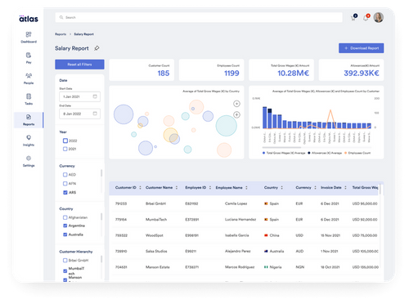Uncheck the Argentina country filter
The image size is (409, 304).
tap(65, 226)
